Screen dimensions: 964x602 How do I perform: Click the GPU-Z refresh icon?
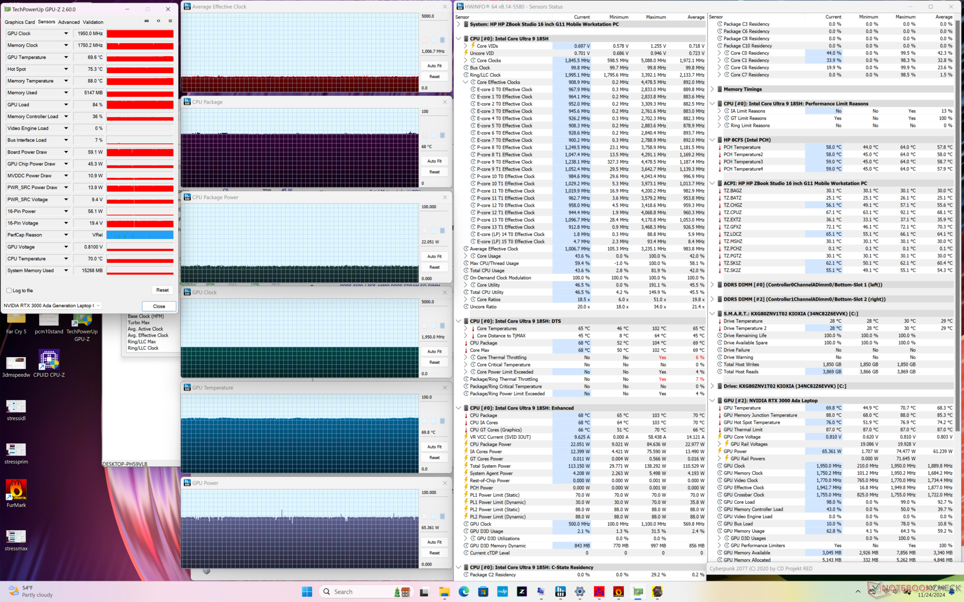click(159, 21)
